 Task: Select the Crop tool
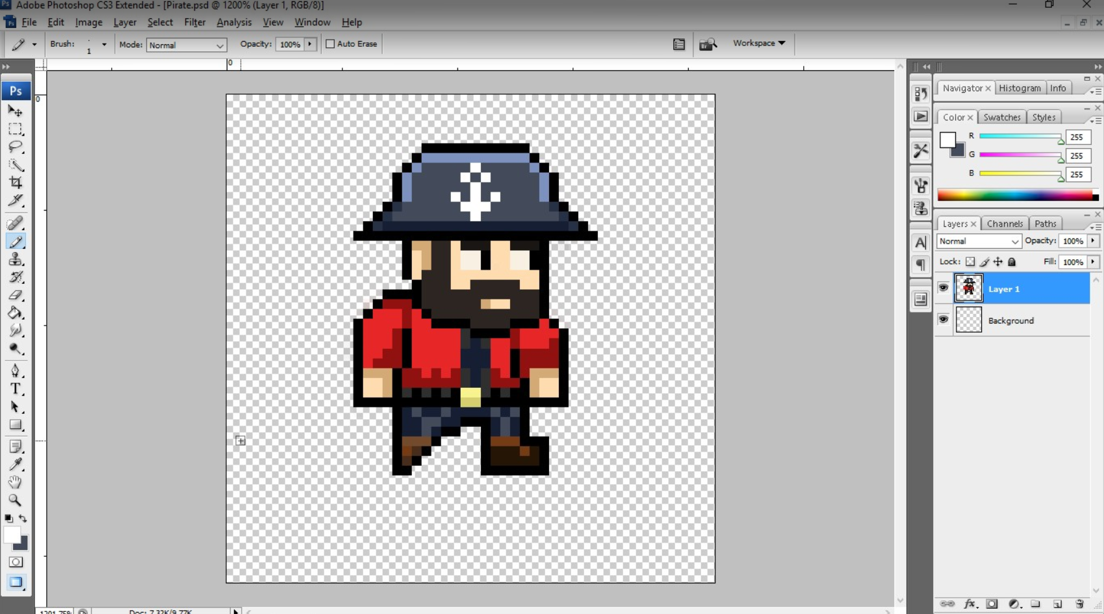point(16,183)
